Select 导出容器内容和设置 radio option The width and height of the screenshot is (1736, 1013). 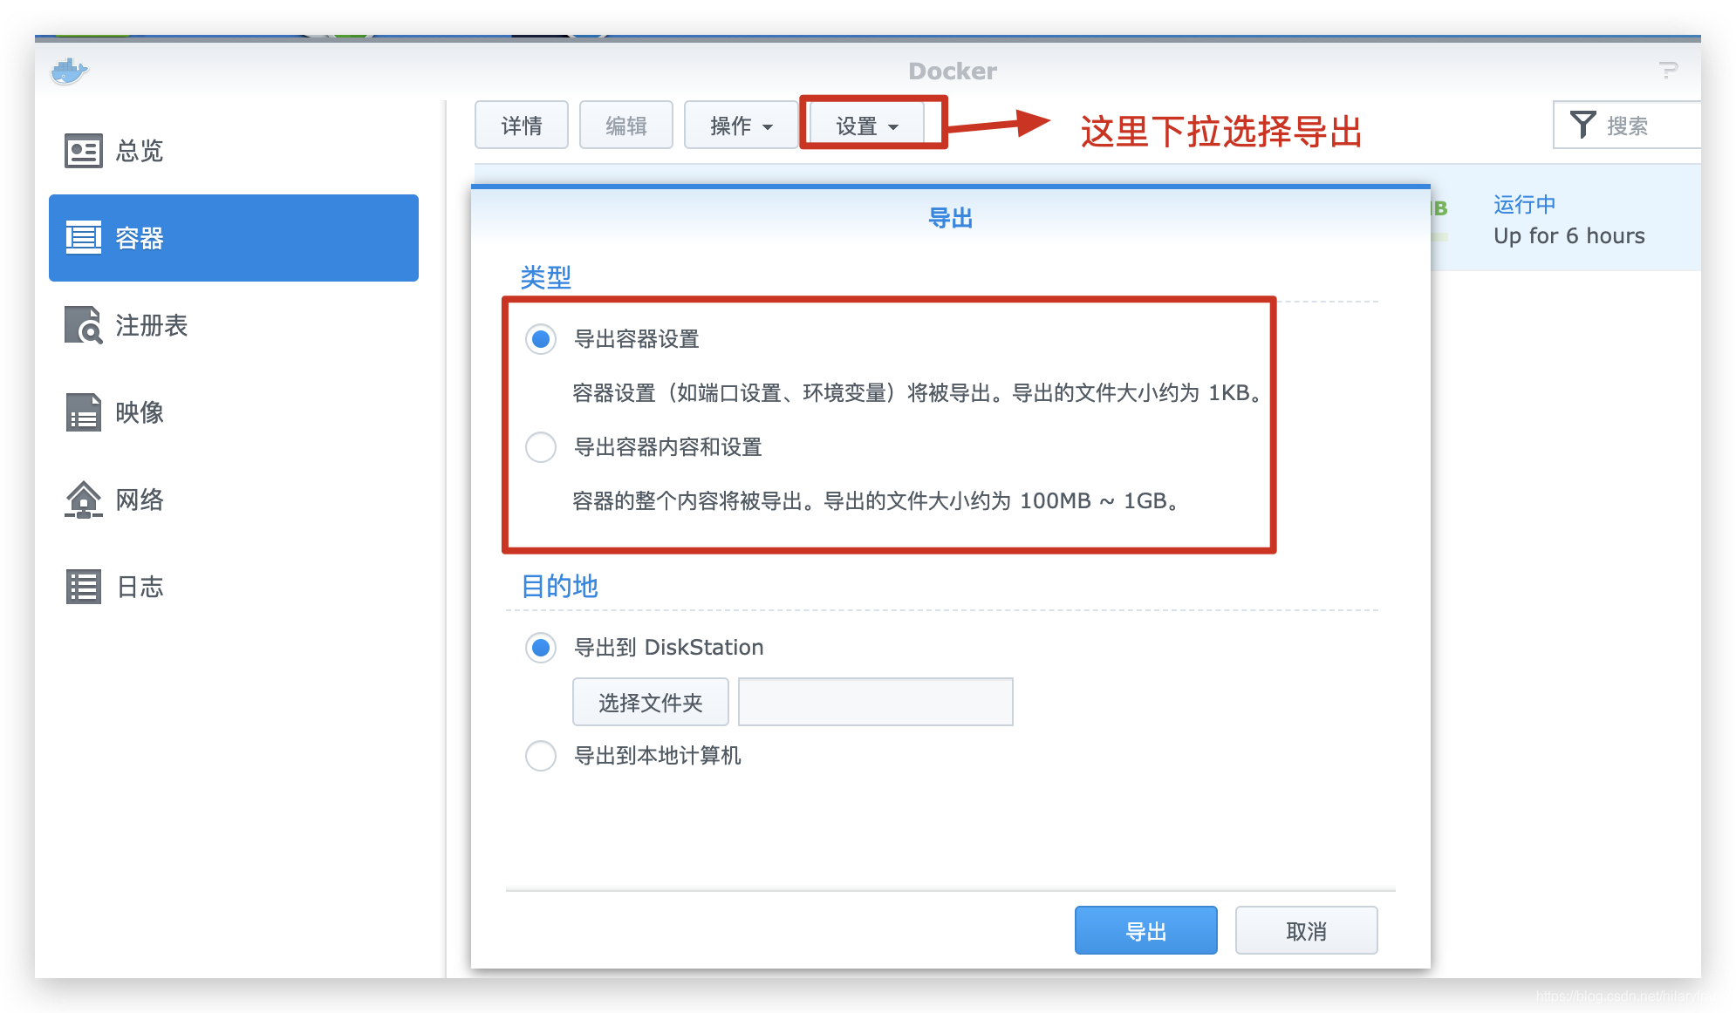(x=541, y=447)
